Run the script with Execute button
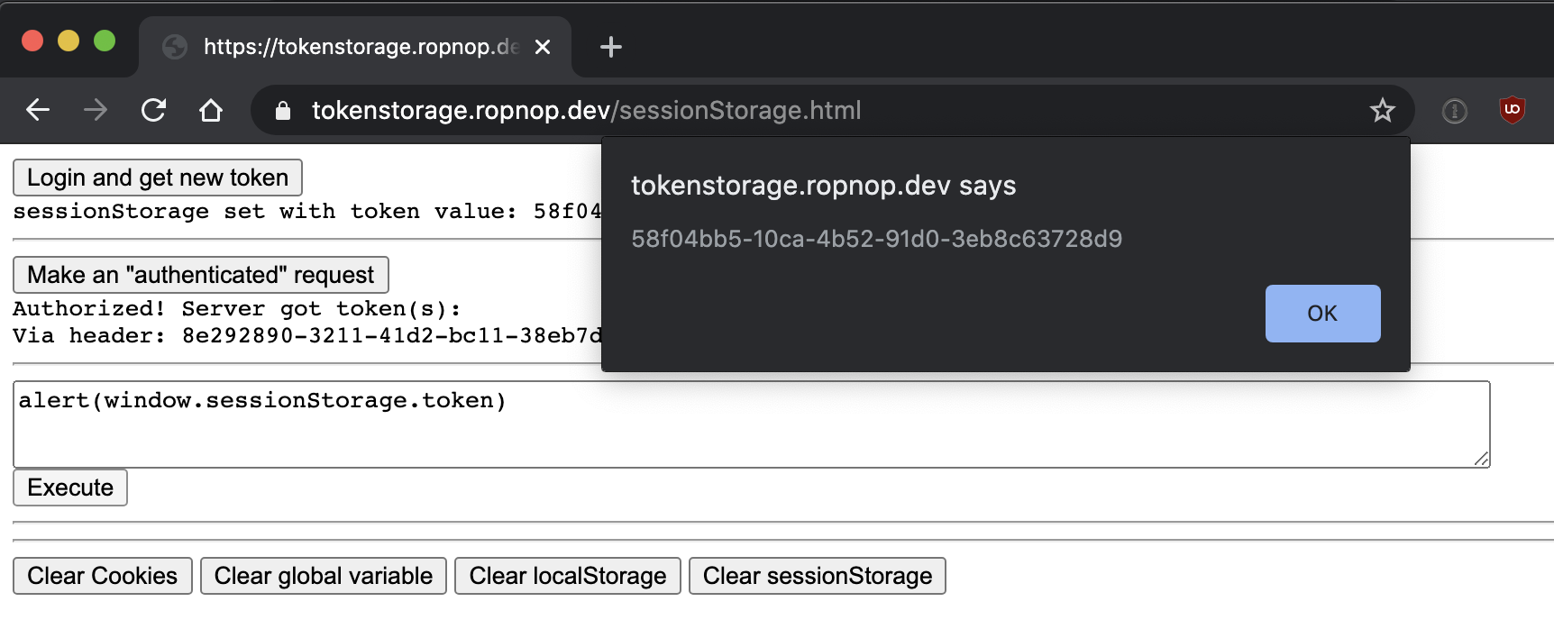This screenshot has width=1554, height=629. [x=70, y=488]
